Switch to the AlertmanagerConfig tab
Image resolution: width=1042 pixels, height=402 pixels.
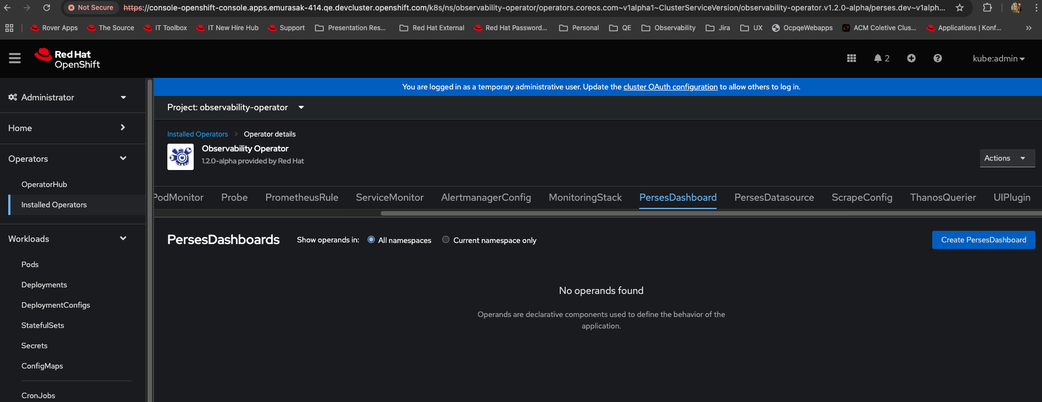pos(486,197)
